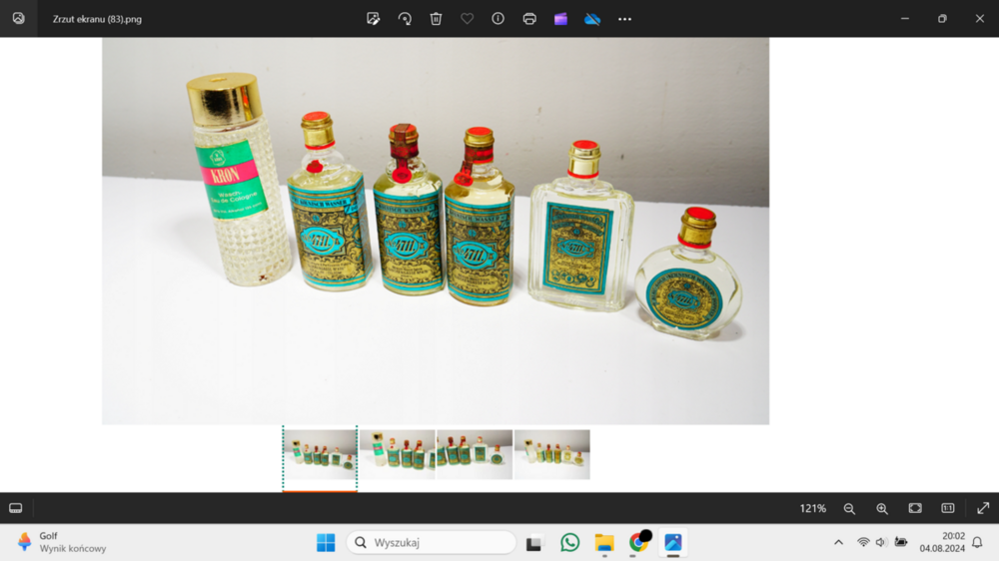999x561 pixels.
Task: Toggle the filmstrip view at bottom-left
Action: (16, 508)
